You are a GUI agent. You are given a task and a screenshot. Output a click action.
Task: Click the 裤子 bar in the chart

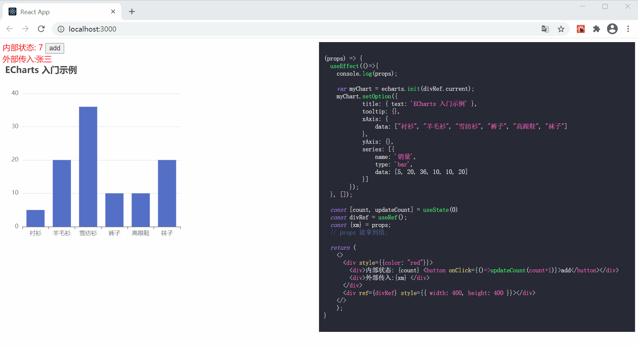(x=114, y=210)
